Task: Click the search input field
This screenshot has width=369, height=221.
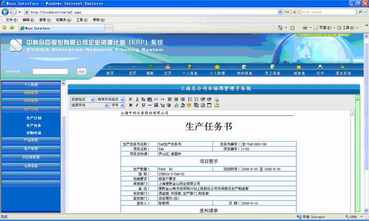Action: 50,71
